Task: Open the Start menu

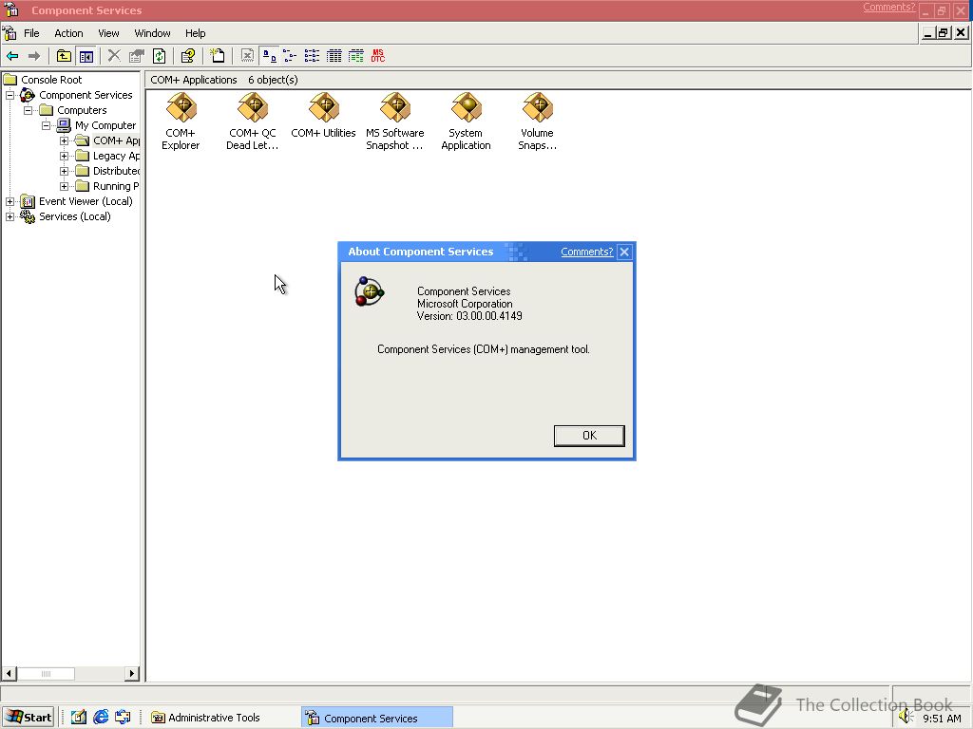Action: pos(29,718)
